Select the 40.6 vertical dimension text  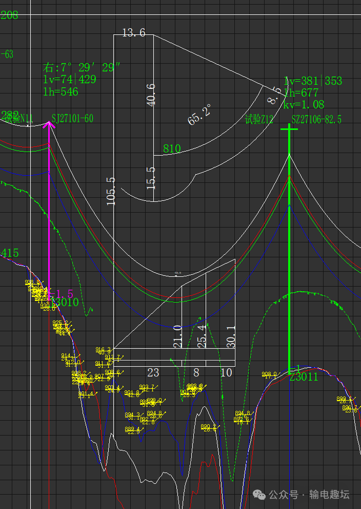click(151, 95)
